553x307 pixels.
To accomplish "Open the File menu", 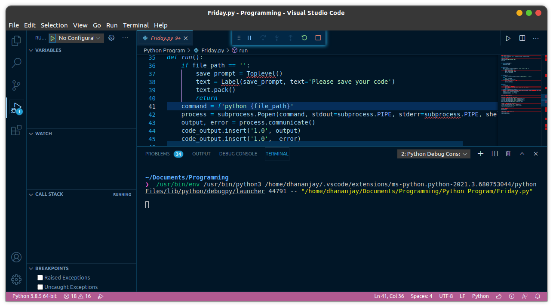I will (x=14, y=25).
